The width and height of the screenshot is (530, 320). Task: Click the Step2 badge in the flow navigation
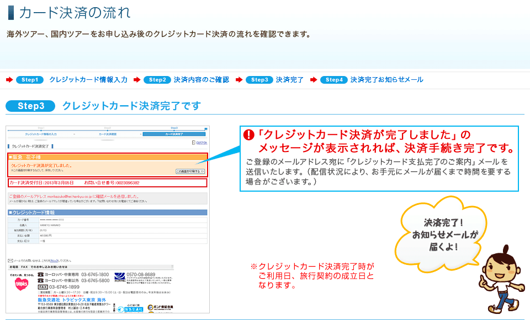(x=157, y=80)
